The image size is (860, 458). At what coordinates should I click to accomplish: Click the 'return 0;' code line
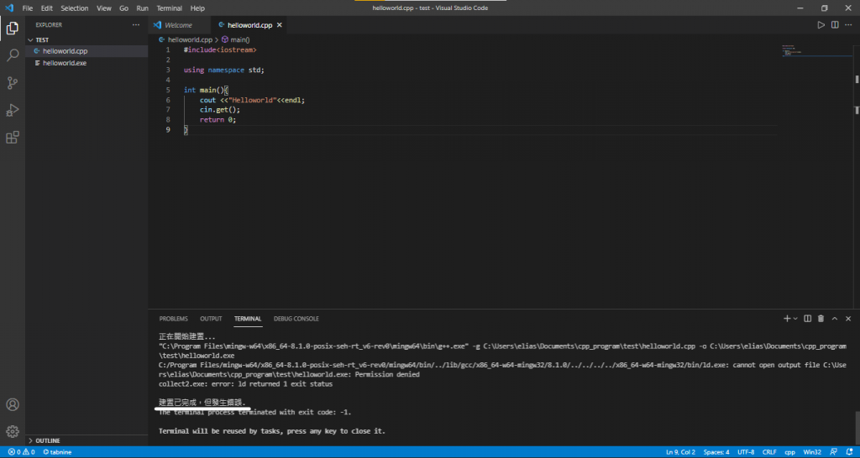(x=218, y=120)
